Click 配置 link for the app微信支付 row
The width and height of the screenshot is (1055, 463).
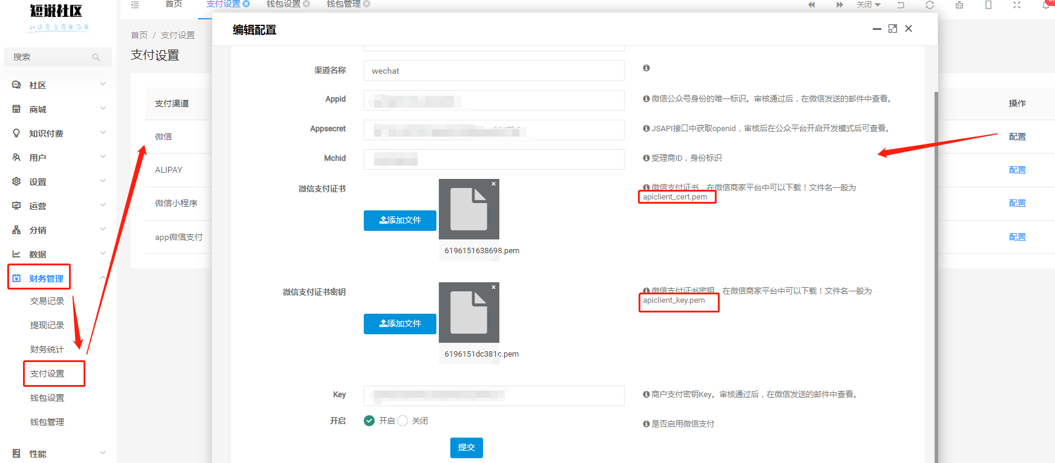click(1017, 237)
